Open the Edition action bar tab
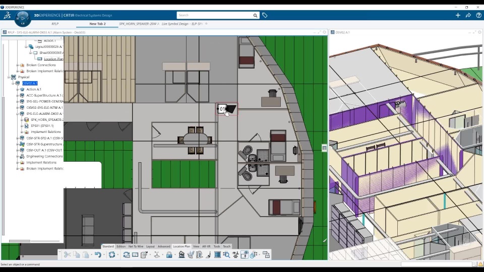Image resolution: width=484 pixels, height=272 pixels. [x=121, y=246]
